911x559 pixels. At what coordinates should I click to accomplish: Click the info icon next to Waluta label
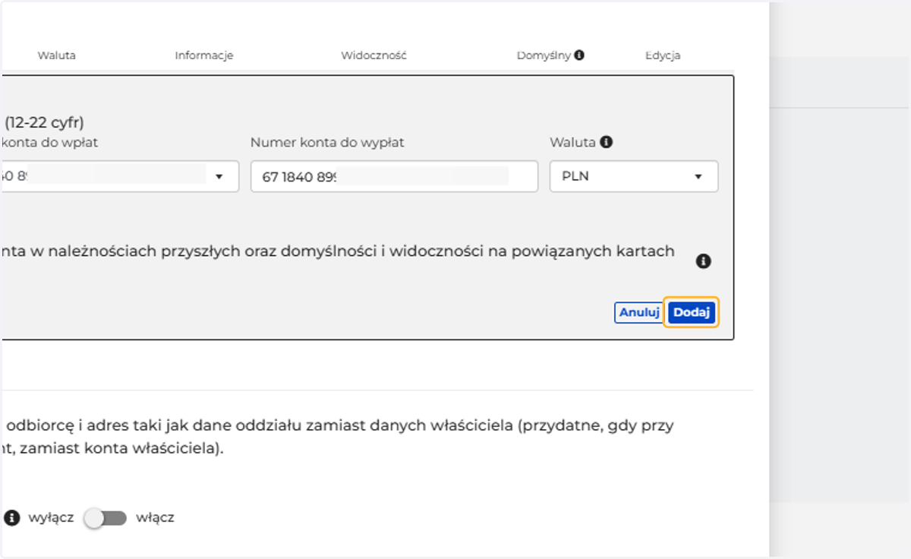pos(606,142)
